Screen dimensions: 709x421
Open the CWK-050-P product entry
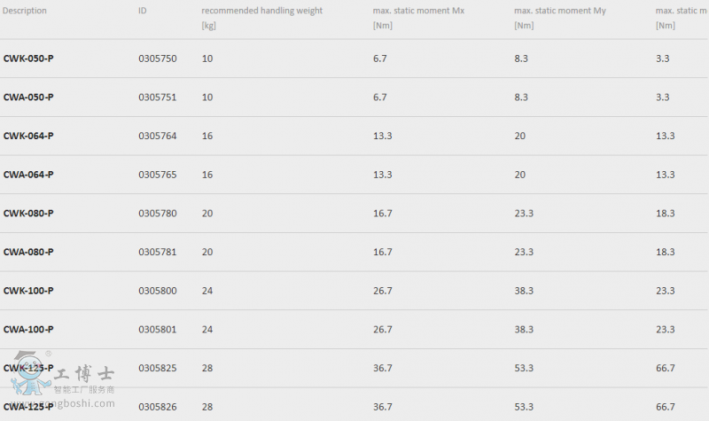click(28, 58)
